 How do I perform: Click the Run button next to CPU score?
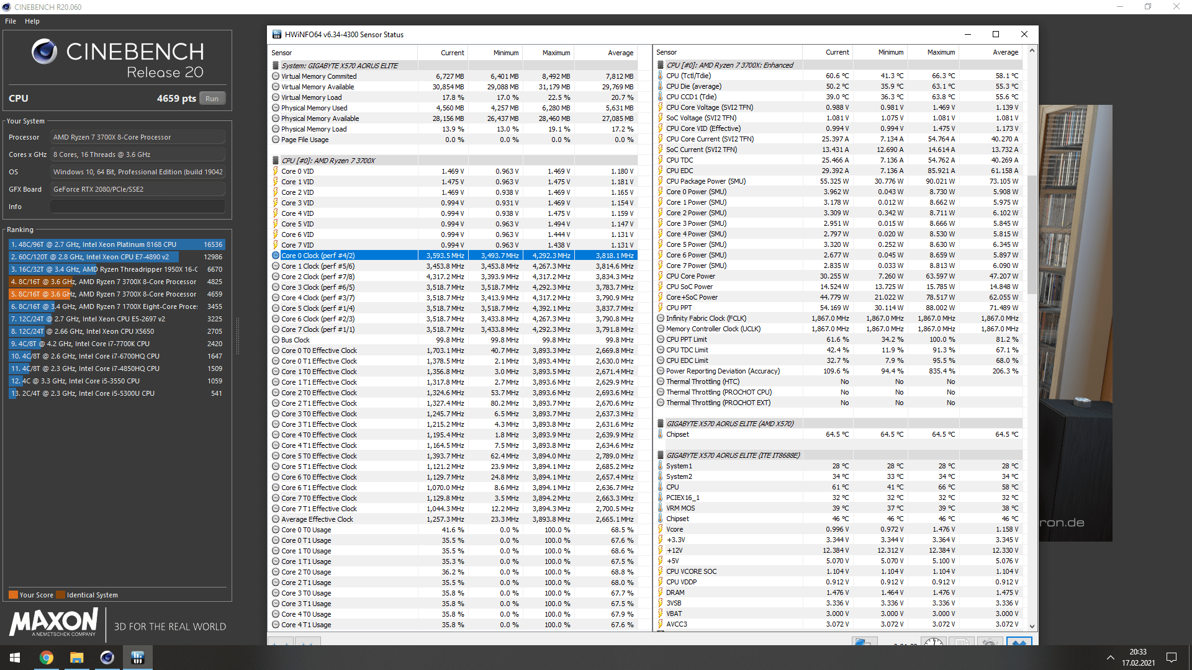click(212, 99)
